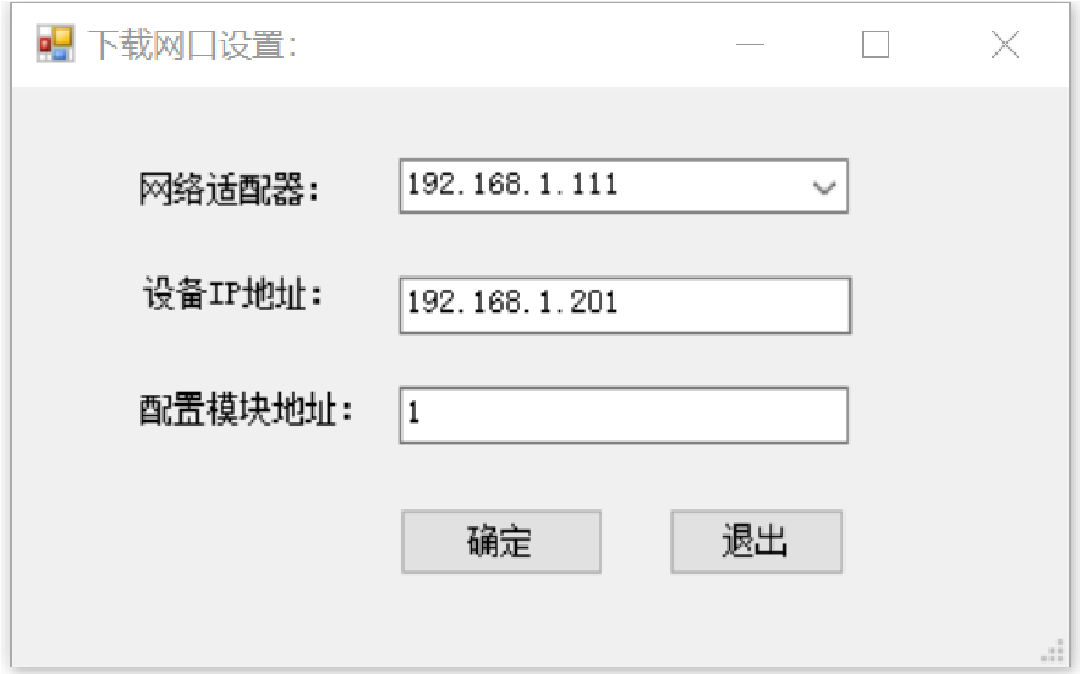Exit the dialog using the 退出 button

click(x=756, y=542)
